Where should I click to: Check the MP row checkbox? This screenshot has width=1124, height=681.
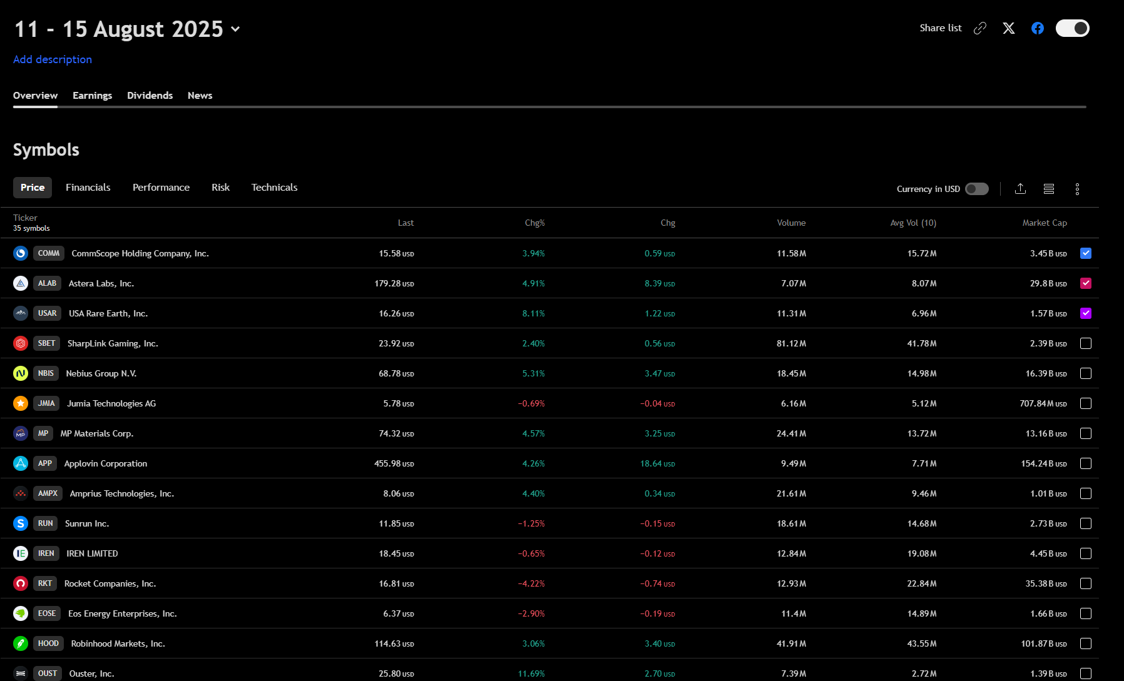point(1086,433)
